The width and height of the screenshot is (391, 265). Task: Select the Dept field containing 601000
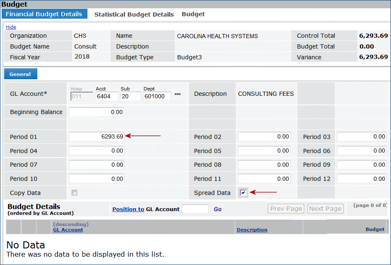click(x=157, y=97)
